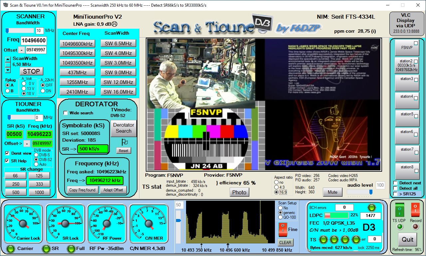Click the Scanner Freq input field
Image resolution: width=426 pixels, height=256 pixels.
(34, 41)
